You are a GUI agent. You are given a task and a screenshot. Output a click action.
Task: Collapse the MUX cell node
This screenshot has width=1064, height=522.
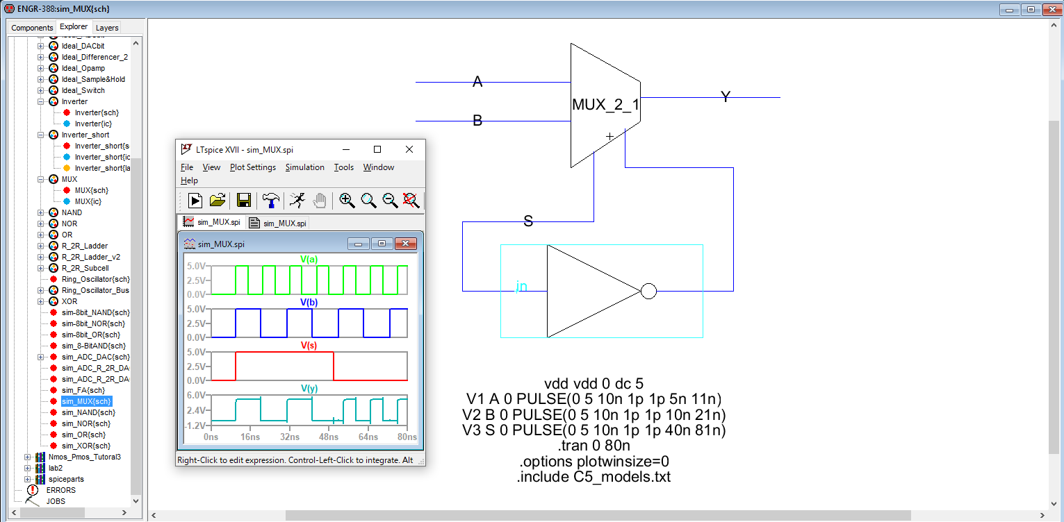40,179
